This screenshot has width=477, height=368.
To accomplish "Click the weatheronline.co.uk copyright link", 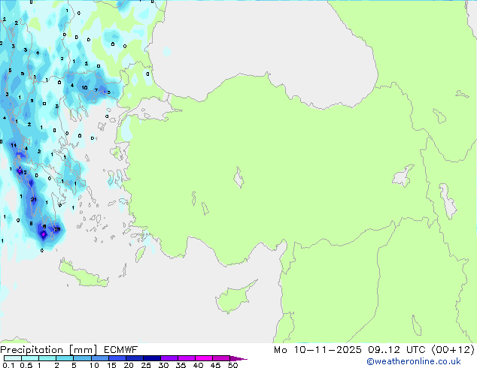I will coord(414,361).
